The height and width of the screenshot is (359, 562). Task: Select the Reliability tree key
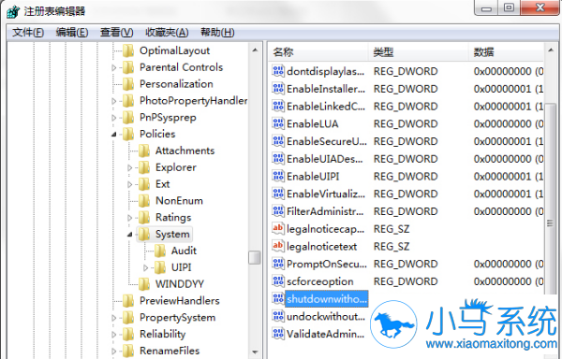click(162, 334)
